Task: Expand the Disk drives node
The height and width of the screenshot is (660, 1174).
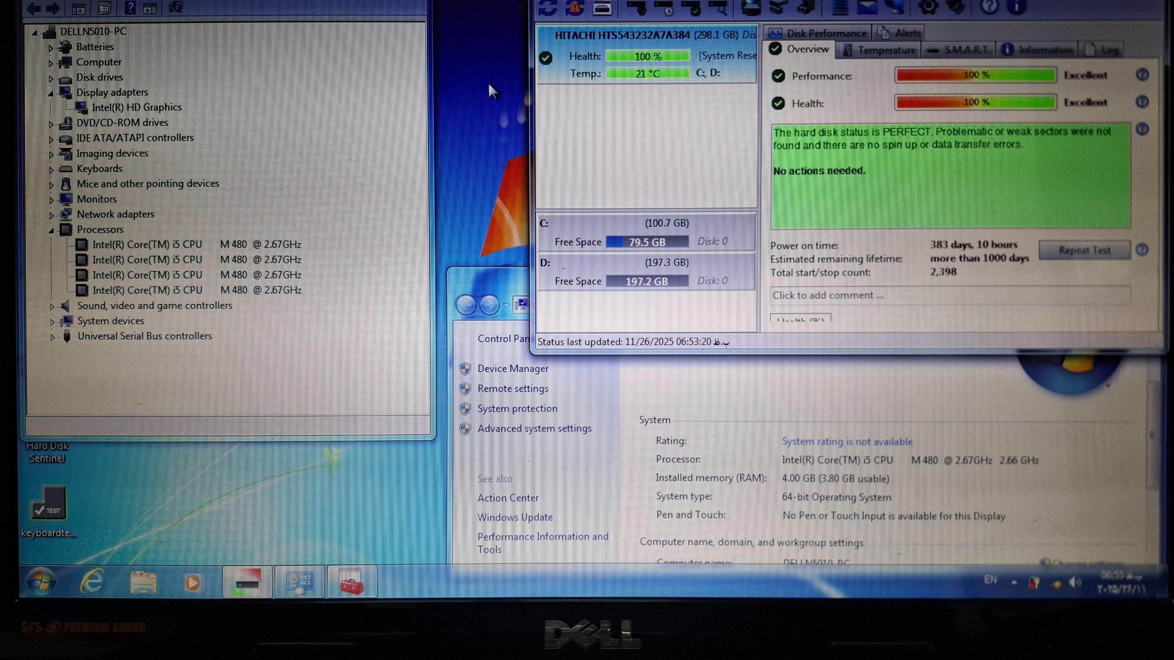Action: 51,78
